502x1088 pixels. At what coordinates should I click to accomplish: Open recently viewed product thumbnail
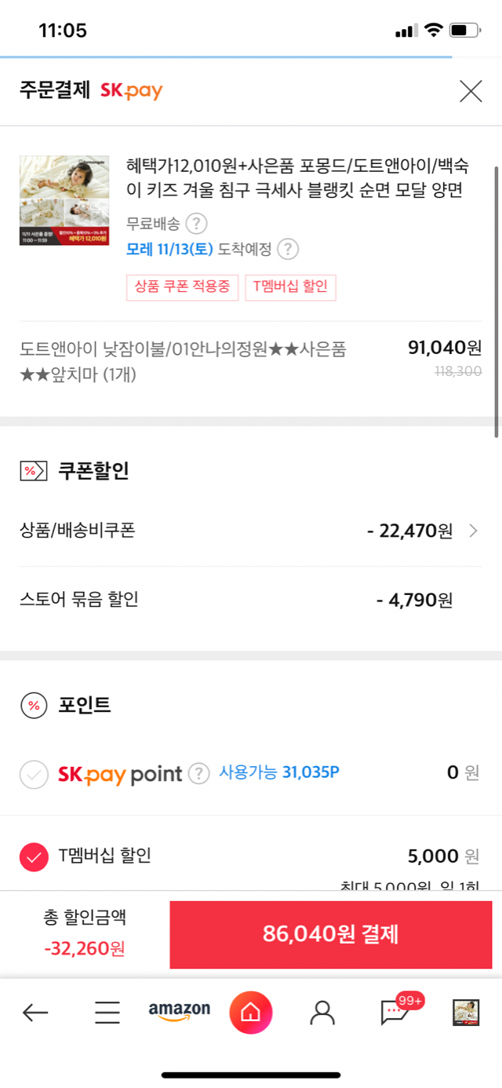[466, 1013]
